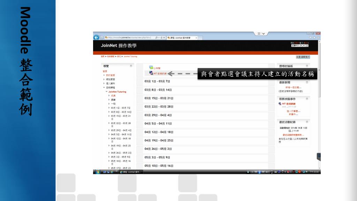
Task: Click the stop X icon in the address bar
Action: (164, 38)
